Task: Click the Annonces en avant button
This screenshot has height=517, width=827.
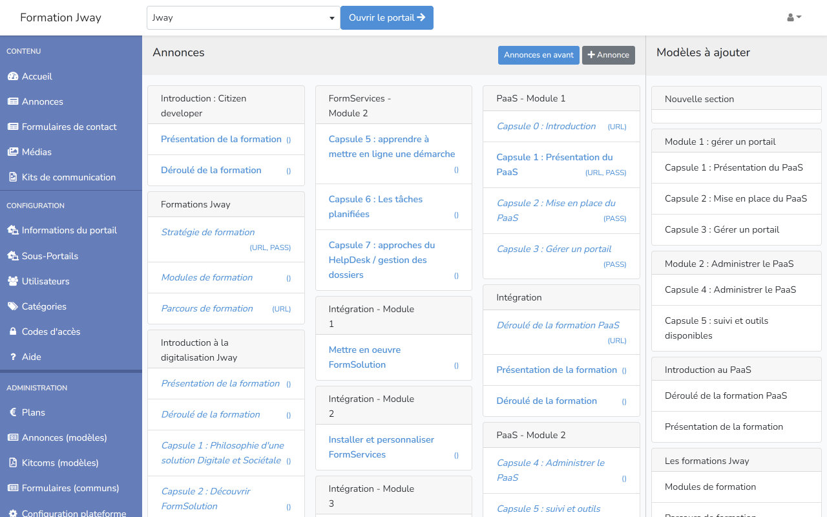Action: coord(538,55)
